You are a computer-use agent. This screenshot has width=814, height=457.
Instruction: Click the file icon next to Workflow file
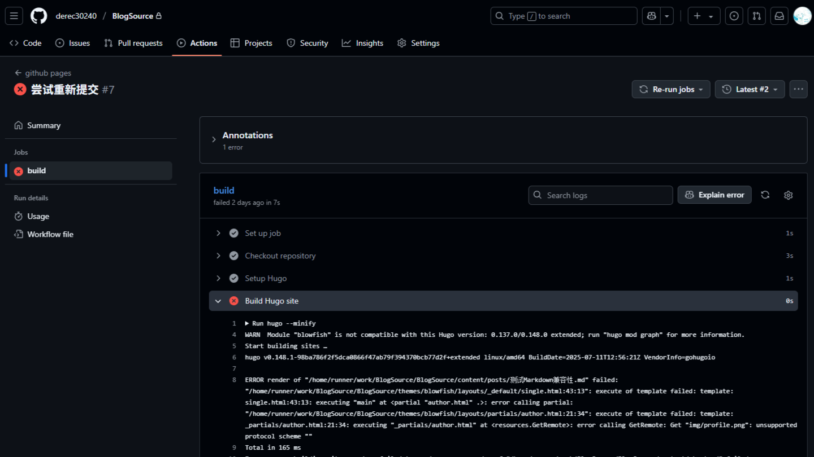pos(19,234)
